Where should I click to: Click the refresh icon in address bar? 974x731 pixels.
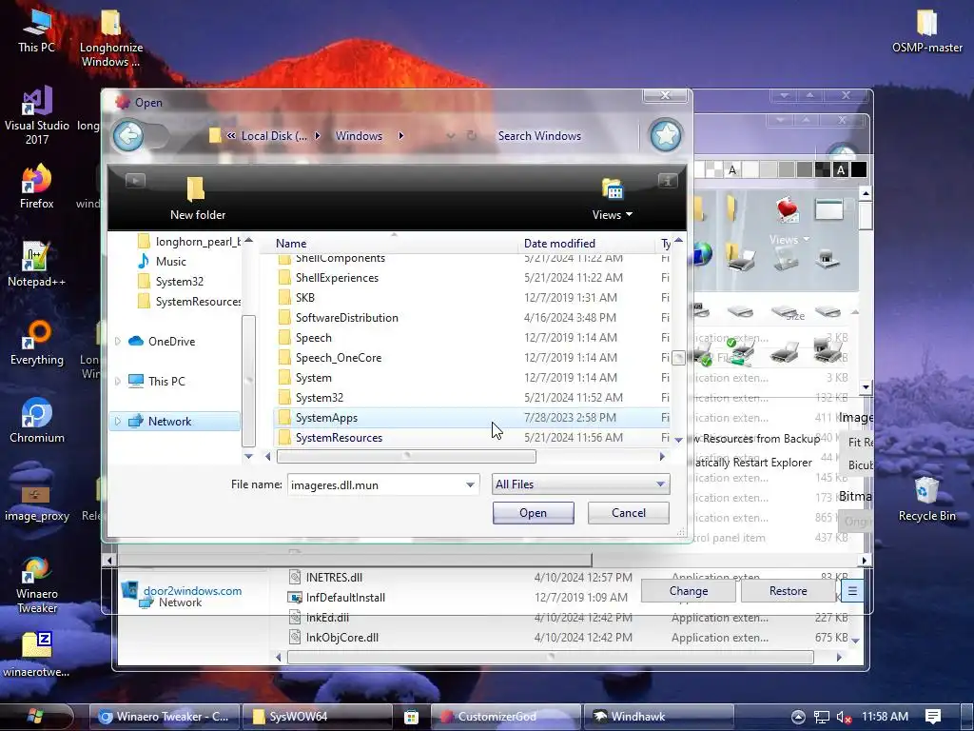pos(472,135)
